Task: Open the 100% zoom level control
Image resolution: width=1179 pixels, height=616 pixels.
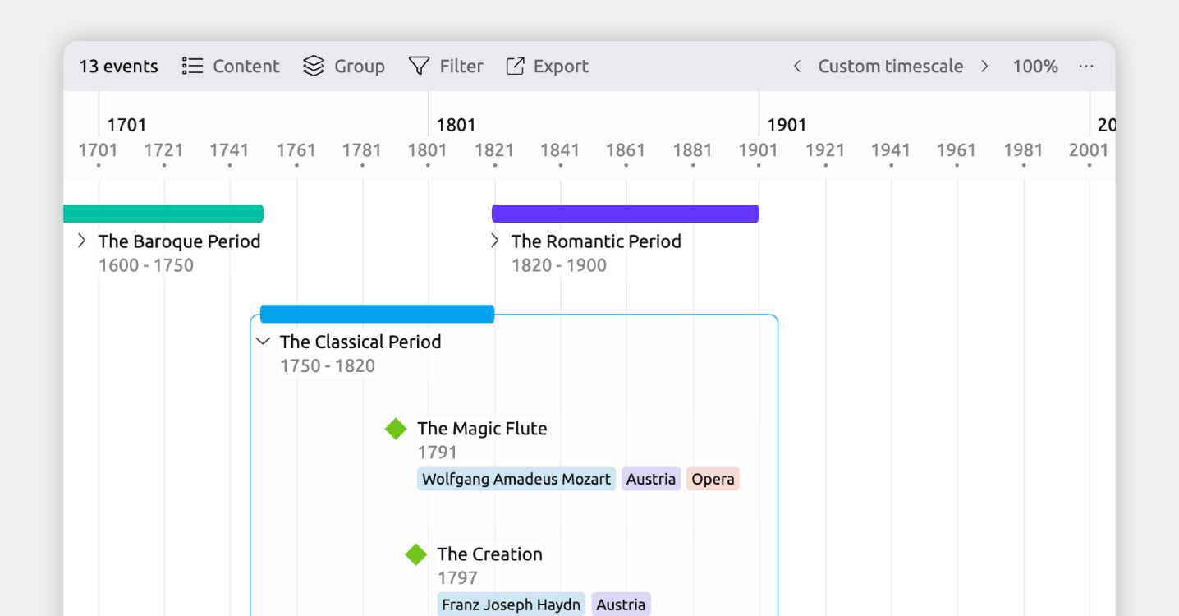Action: click(1035, 67)
